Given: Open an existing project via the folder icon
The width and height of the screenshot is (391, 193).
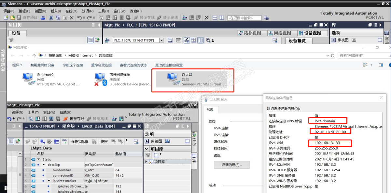Looking at the screenshot, I should click(12, 18).
